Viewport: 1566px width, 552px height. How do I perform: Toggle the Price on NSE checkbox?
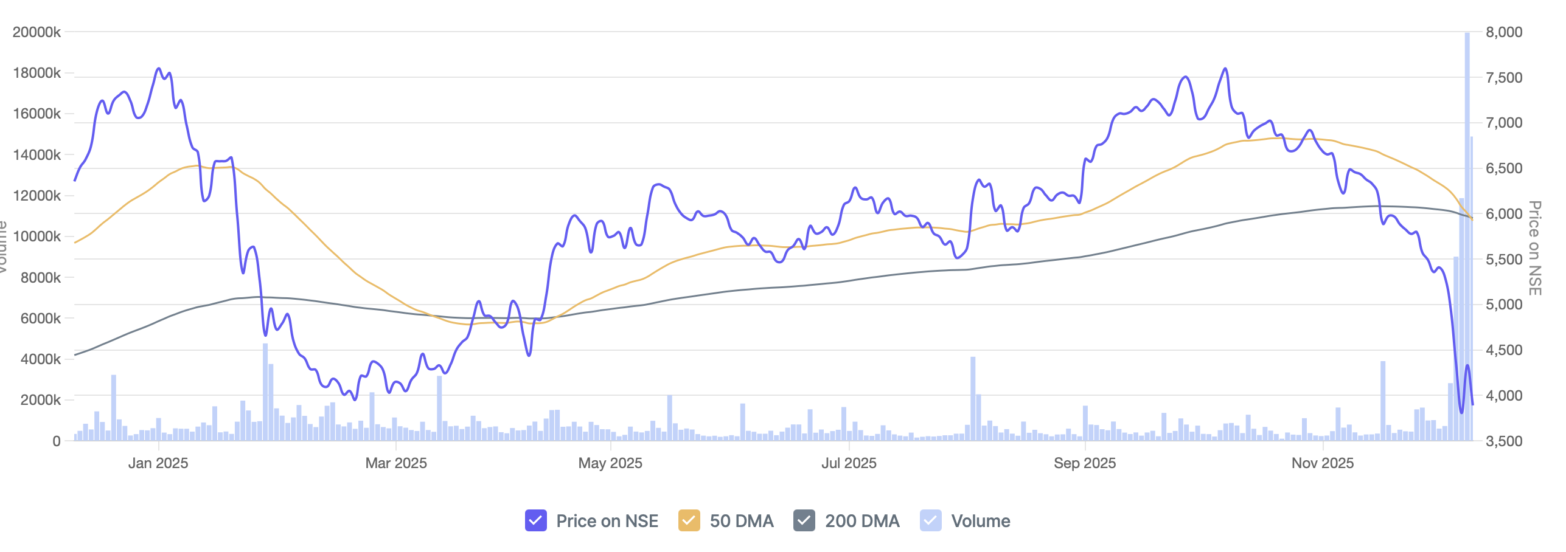535,520
